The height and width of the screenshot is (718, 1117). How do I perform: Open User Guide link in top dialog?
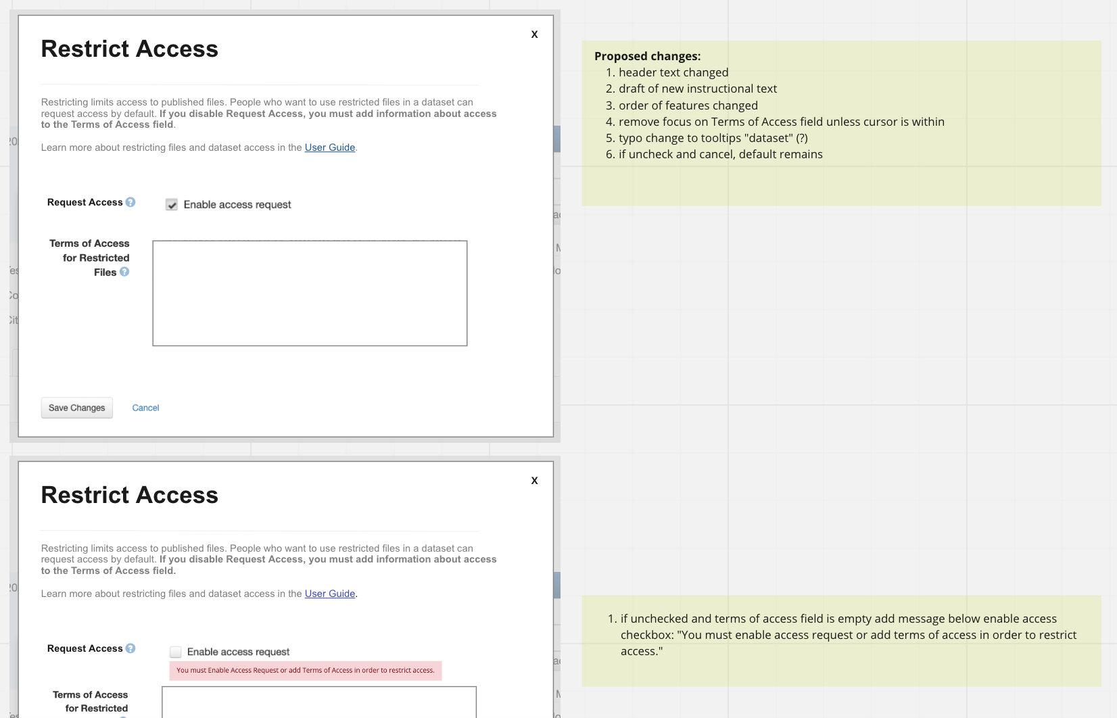tap(330, 147)
